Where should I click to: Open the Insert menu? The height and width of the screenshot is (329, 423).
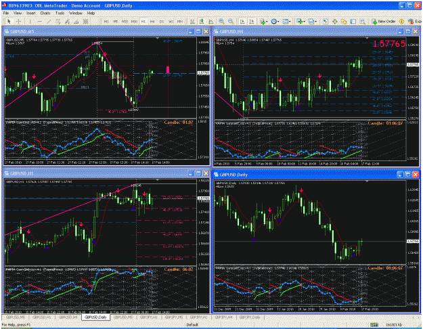30,13
